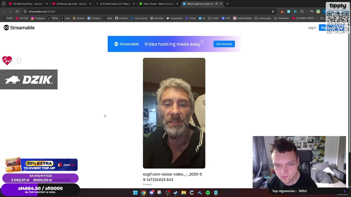Go back to the previous page
The height and width of the screenshot is (197, 351).
pos(4,11)
